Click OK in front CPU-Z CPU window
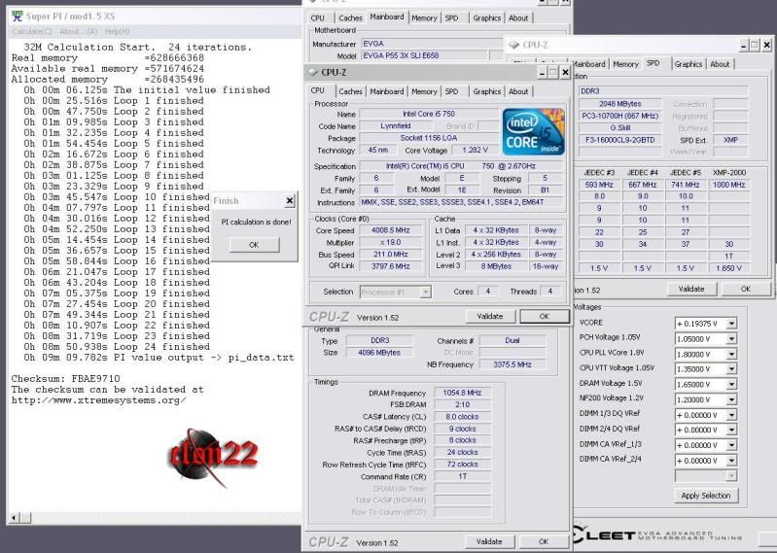Screen dimensions: 777x553 click(x=545, y=317)
